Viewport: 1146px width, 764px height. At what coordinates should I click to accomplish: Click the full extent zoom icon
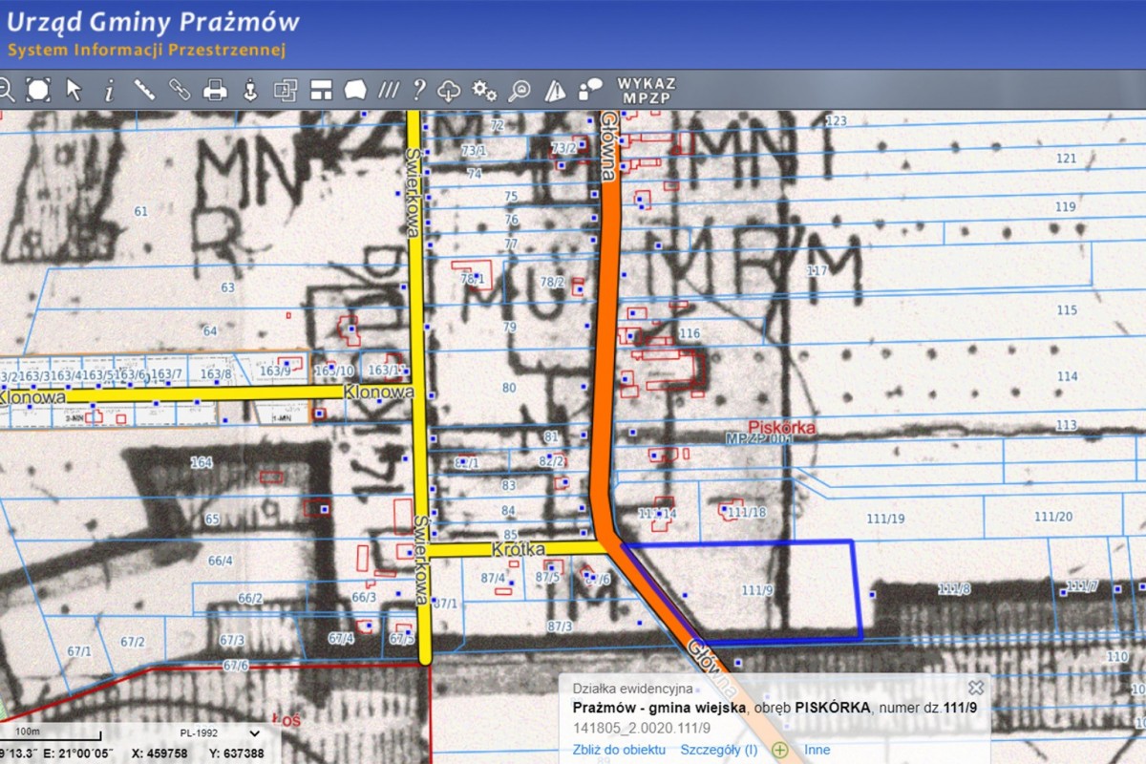pyautogui.click(x=38, y=91)
